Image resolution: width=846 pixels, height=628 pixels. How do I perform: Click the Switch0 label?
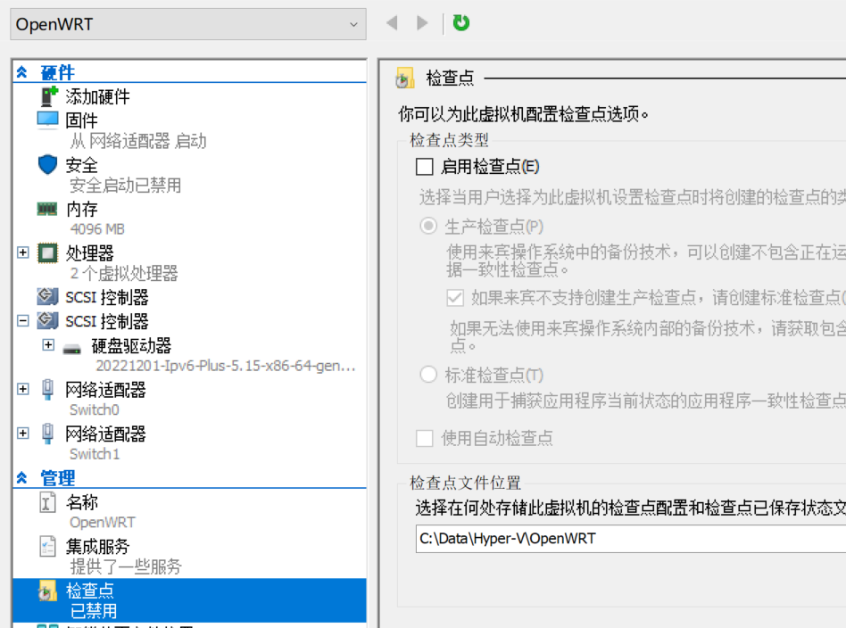[94, 410]
